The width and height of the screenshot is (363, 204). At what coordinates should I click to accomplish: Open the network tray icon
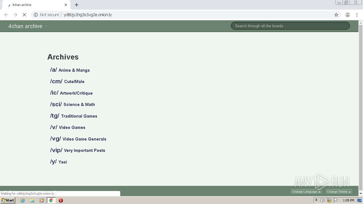coord(329,200)
